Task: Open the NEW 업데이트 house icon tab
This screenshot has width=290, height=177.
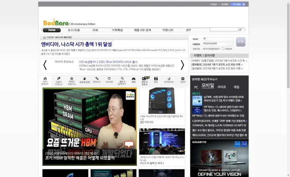Action: click(x=45, y=81)
